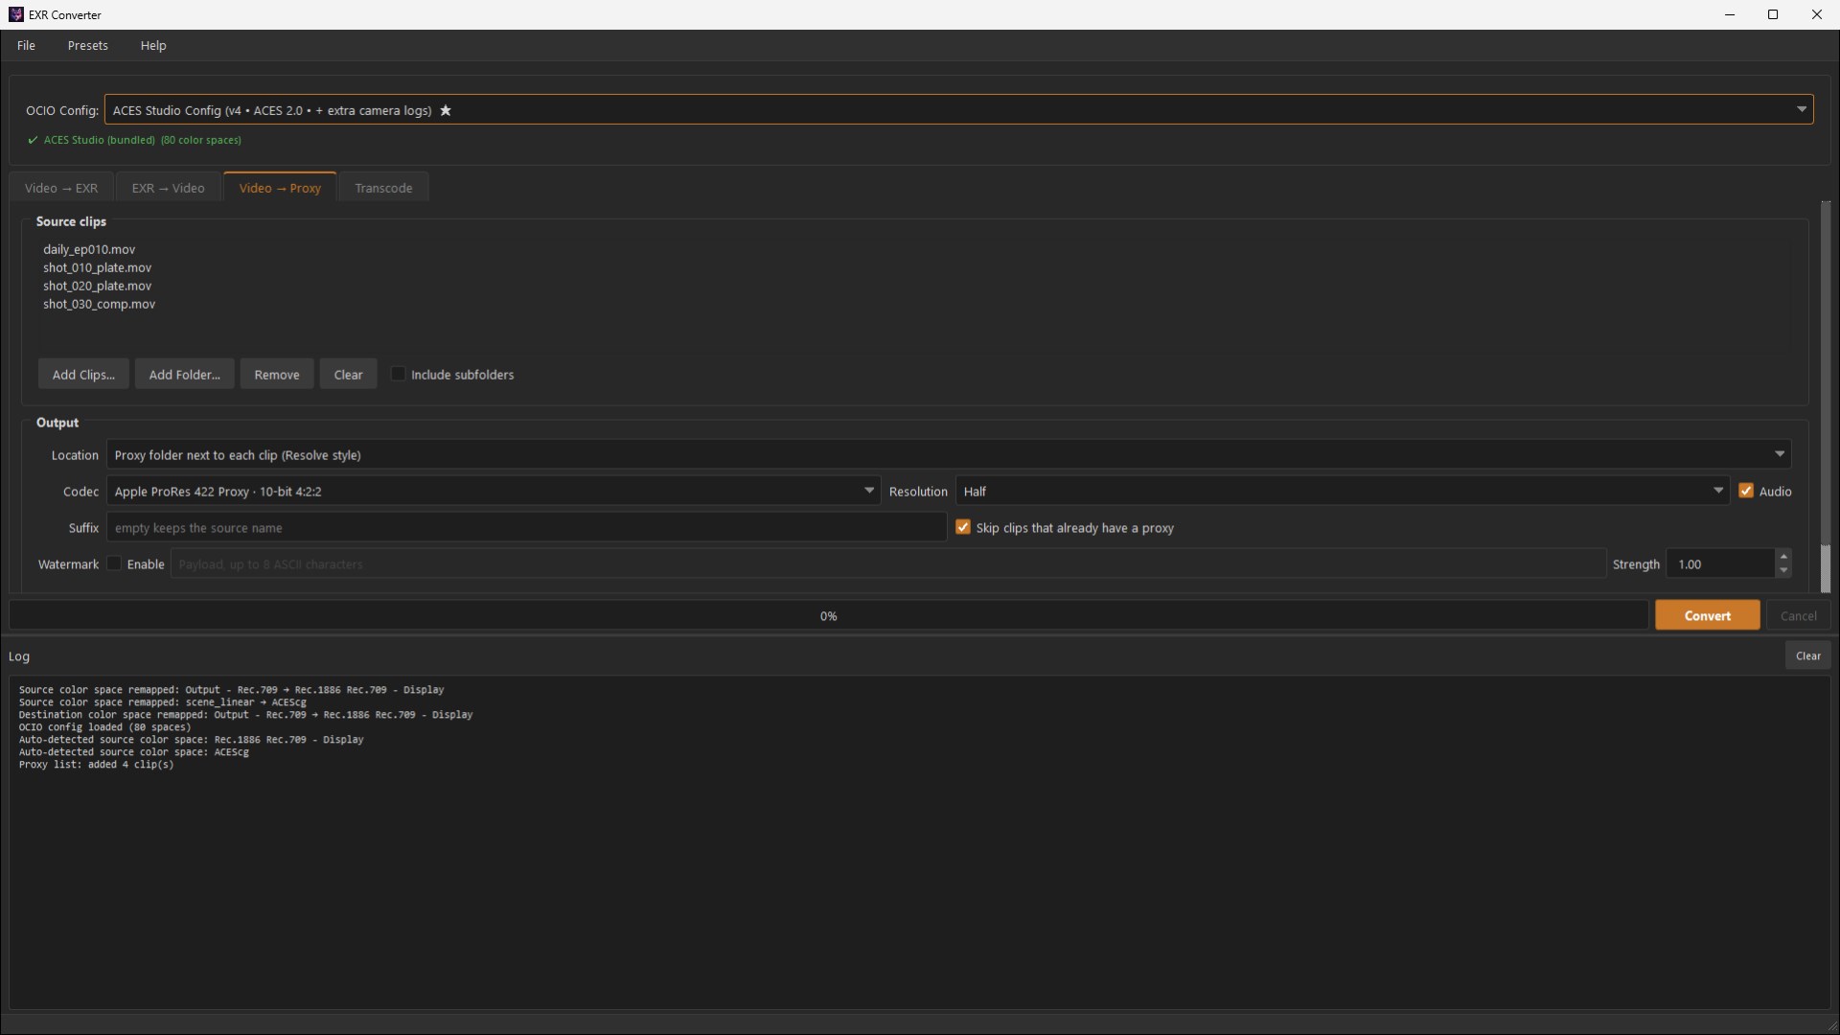The width and height of the screenshot is (1840, 1035).
Task: Decrease the Strength value with down arrow
Action: point(1783,570)
